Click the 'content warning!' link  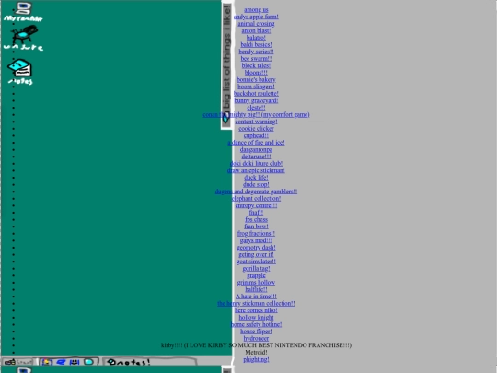point(256,122)
